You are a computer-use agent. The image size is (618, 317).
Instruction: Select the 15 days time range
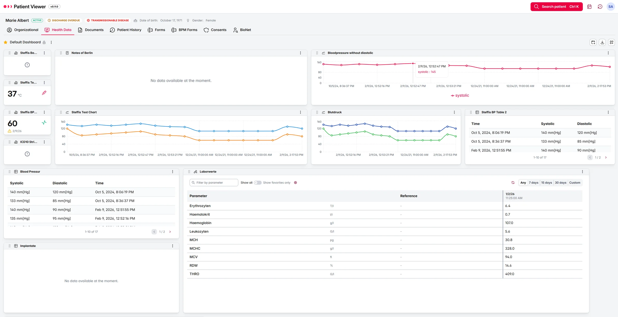coord(546,183)
